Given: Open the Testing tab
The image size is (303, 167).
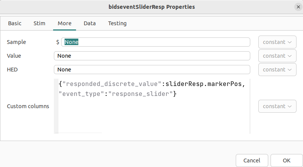Looking at the screenshot, I should [x=117, y=23].
